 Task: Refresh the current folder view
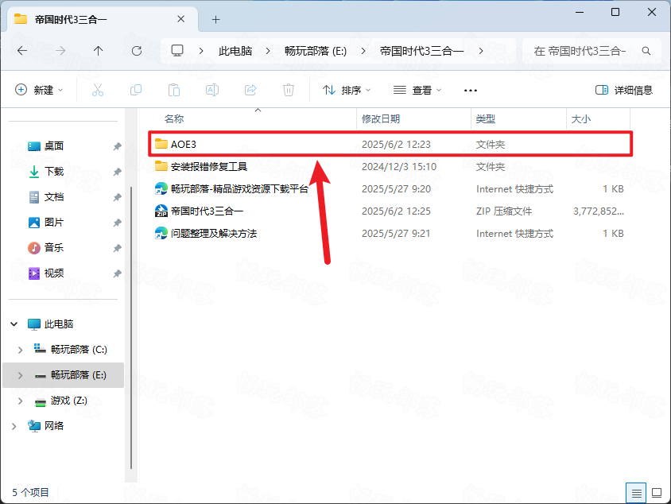pos(137,51)
